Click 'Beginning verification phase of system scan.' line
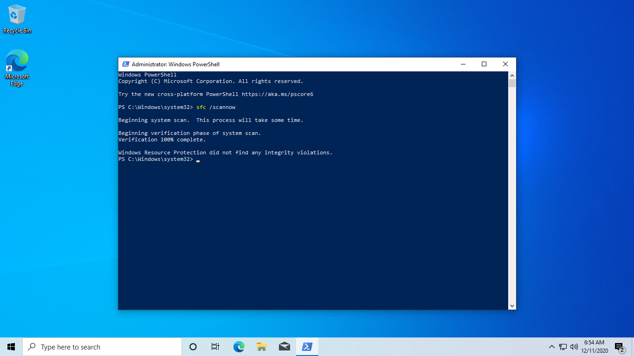Screen dimensions: 634x356 (x=190, y=133)
